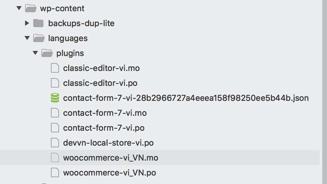Select the classic-editor-vi.po file

click(x=100, y=83)
